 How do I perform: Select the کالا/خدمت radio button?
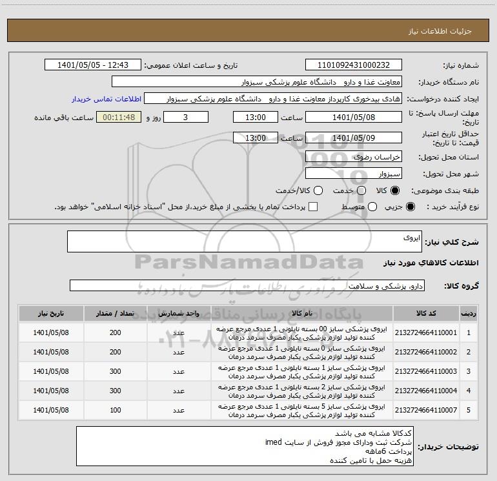[x=318, y=190]
